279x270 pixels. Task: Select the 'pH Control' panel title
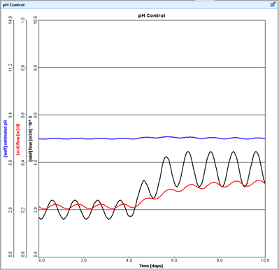[x=14, y=5]
